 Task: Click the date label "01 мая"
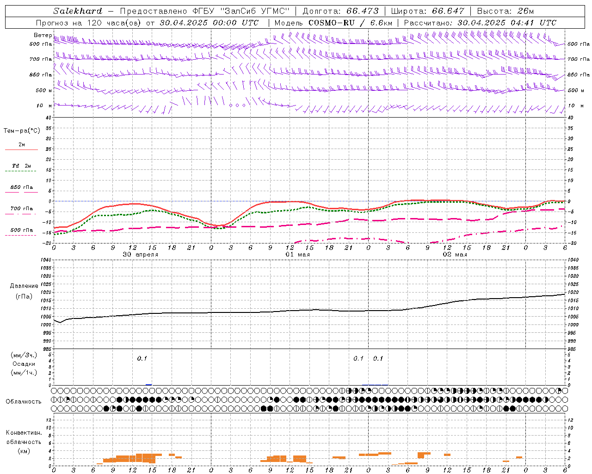coord(297,255)
